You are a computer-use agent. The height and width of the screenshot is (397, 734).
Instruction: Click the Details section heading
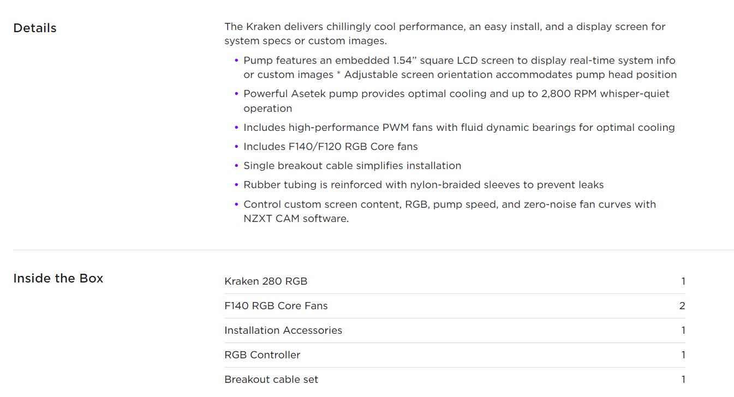35,28
